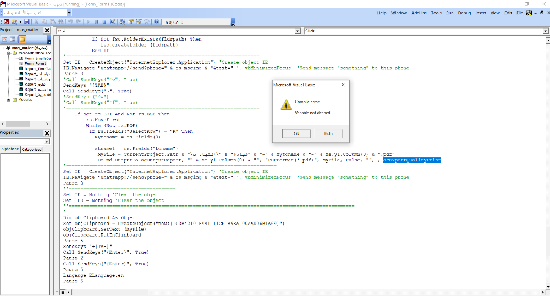Click the Object Browser toolbar icon
The image size is (550, 296).
[139, 22]
